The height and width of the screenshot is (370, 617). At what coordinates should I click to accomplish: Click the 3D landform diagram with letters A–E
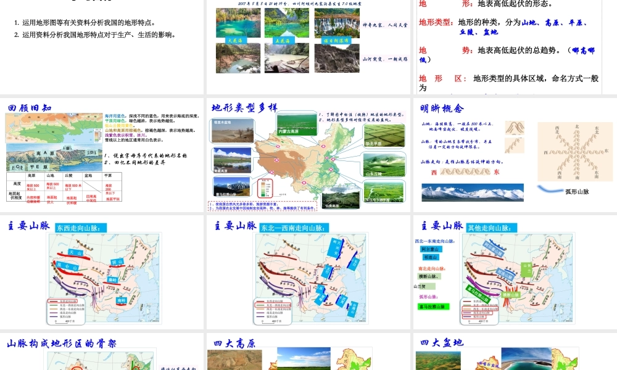coord(54,158)
